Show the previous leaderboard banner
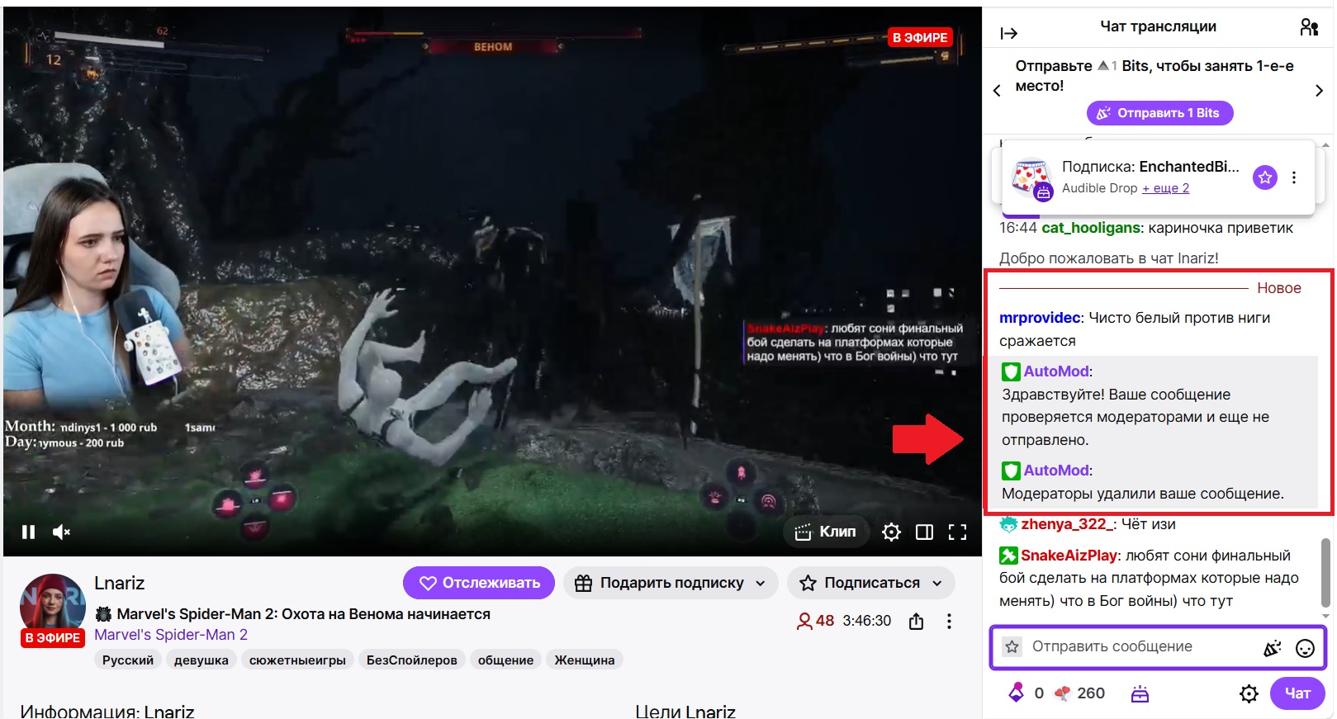The width and height of the screenshot is (1337, 719). point(997,91)
